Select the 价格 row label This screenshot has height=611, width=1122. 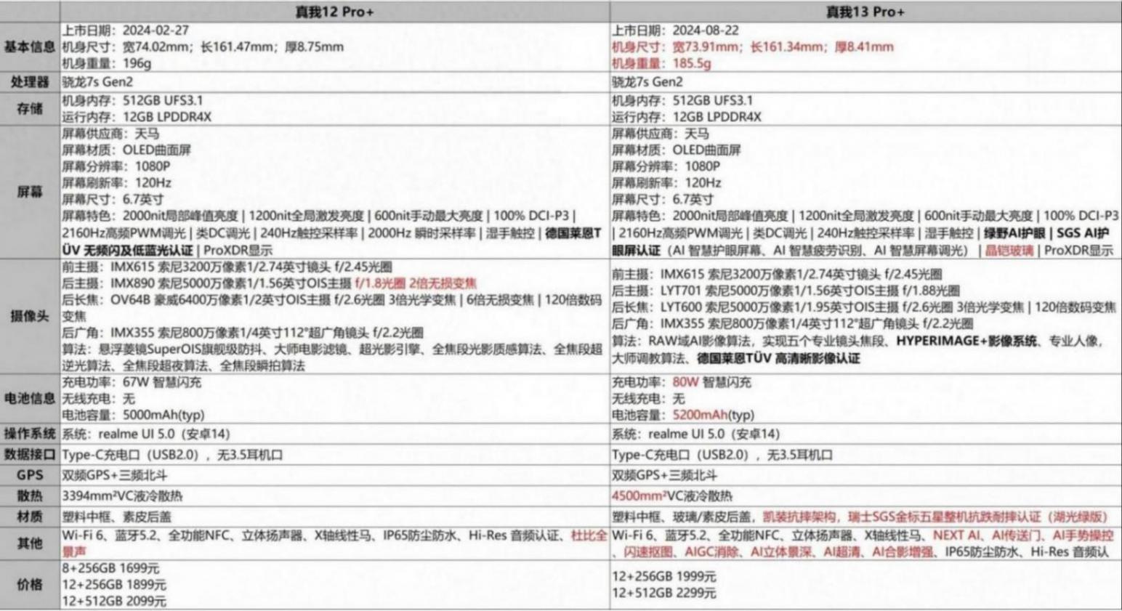[30, 585]
